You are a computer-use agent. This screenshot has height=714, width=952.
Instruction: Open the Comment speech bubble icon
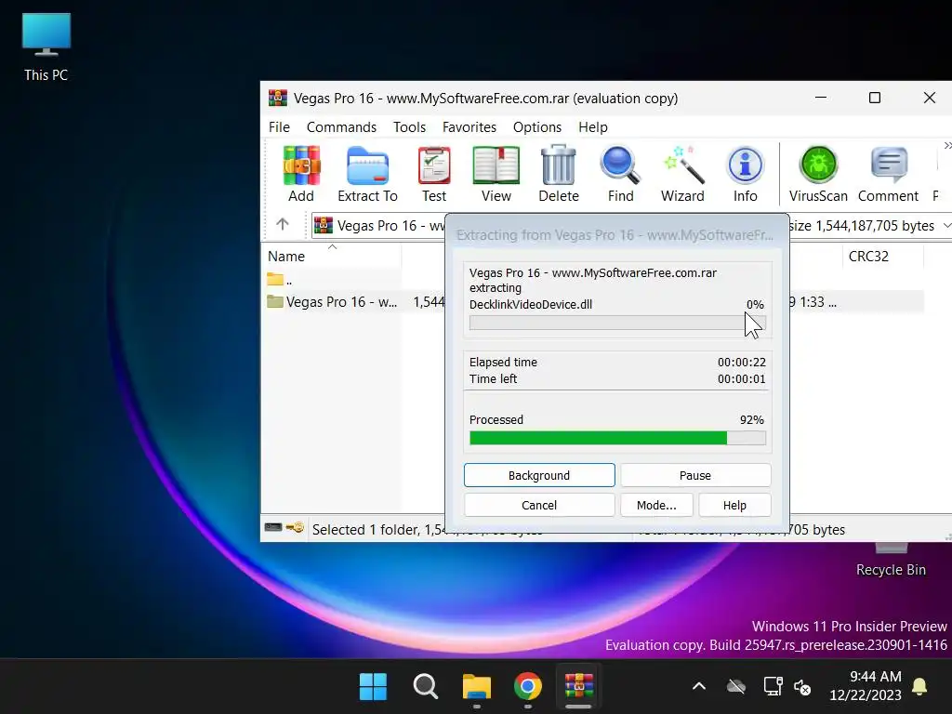tap(888, 173)
